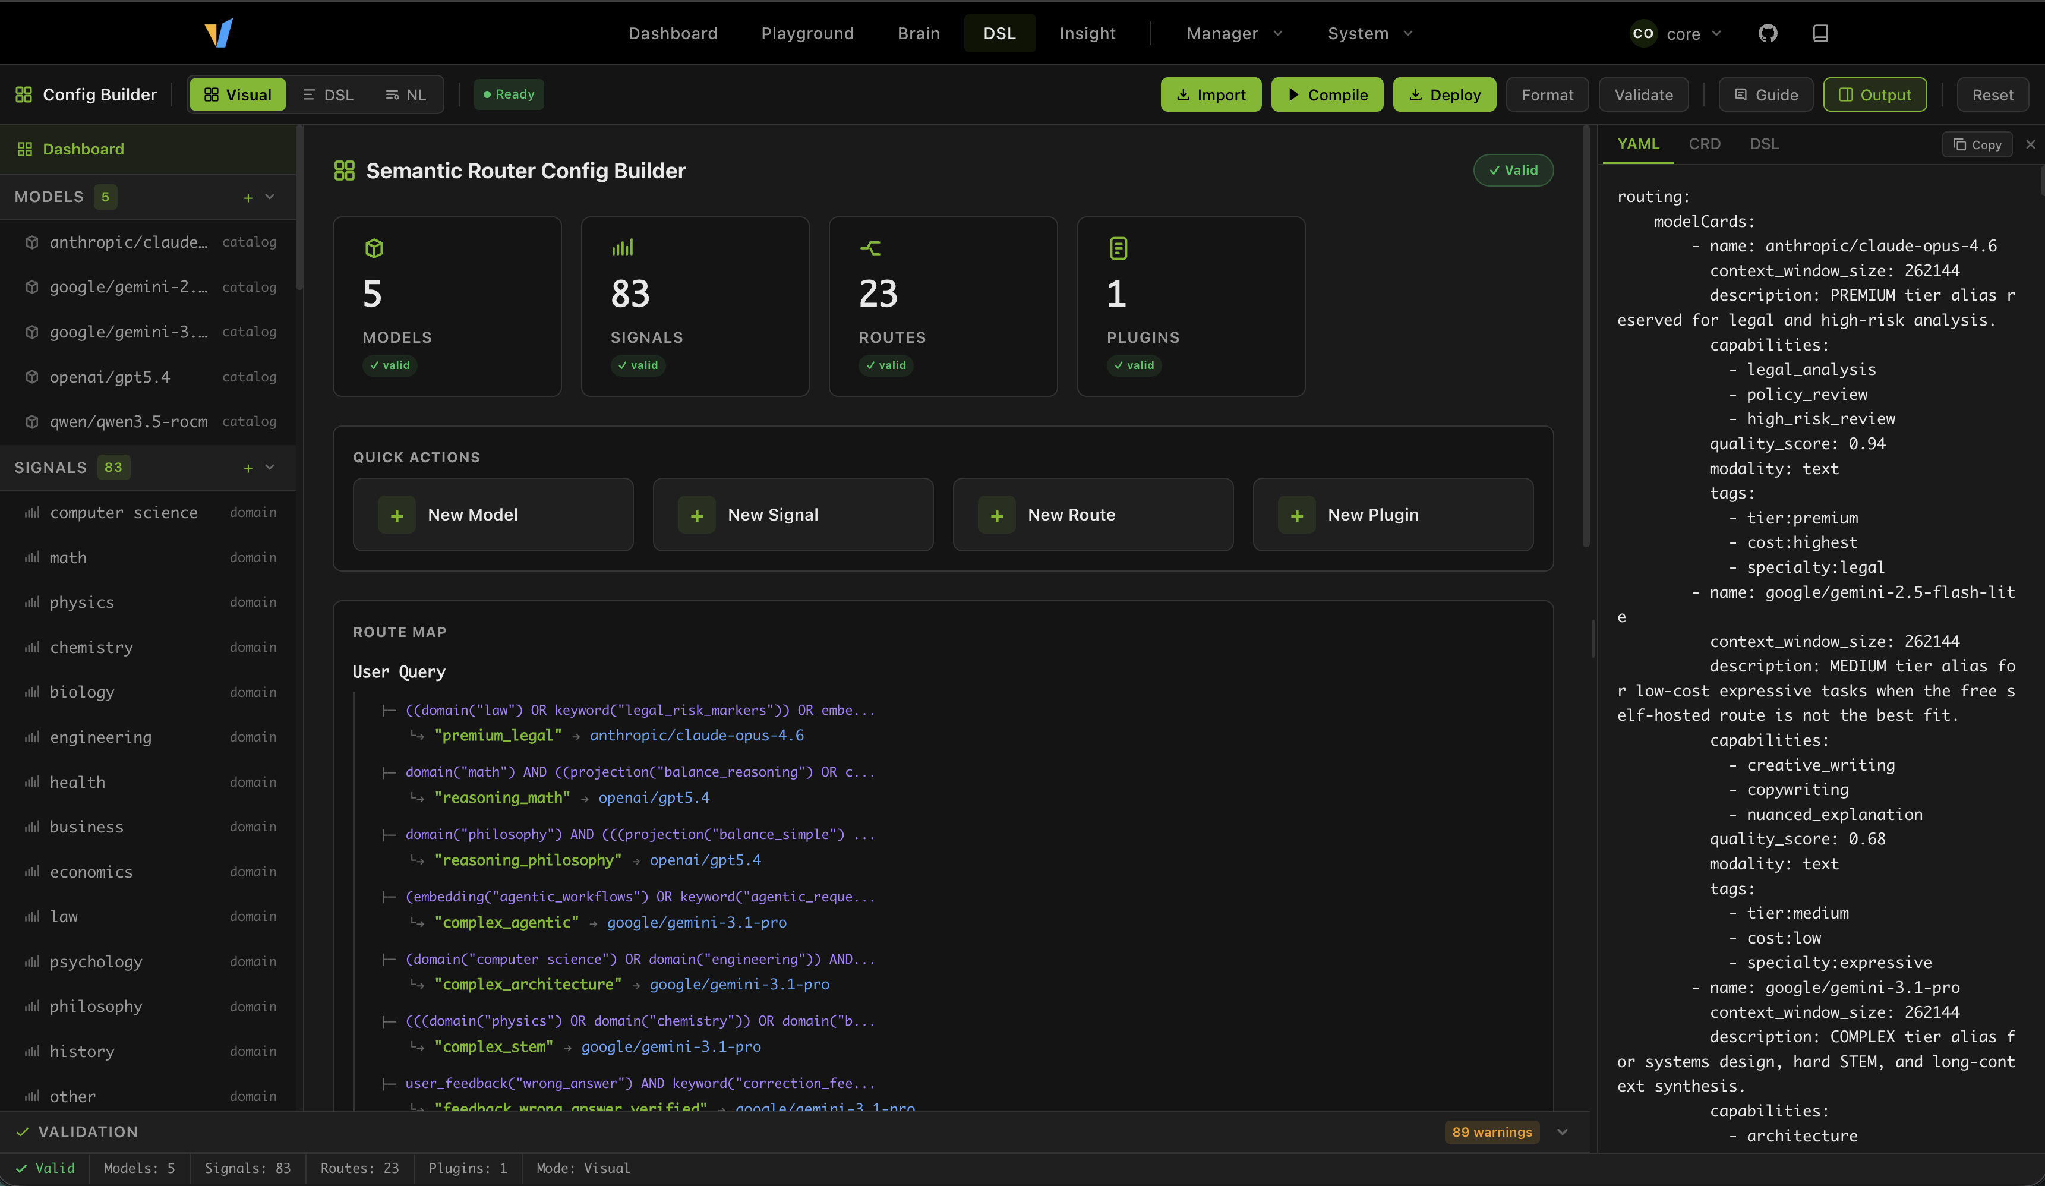Screen dimensions: 2045x1186
Task: Click the documentation book icon in header
Action: (1820, 33)
